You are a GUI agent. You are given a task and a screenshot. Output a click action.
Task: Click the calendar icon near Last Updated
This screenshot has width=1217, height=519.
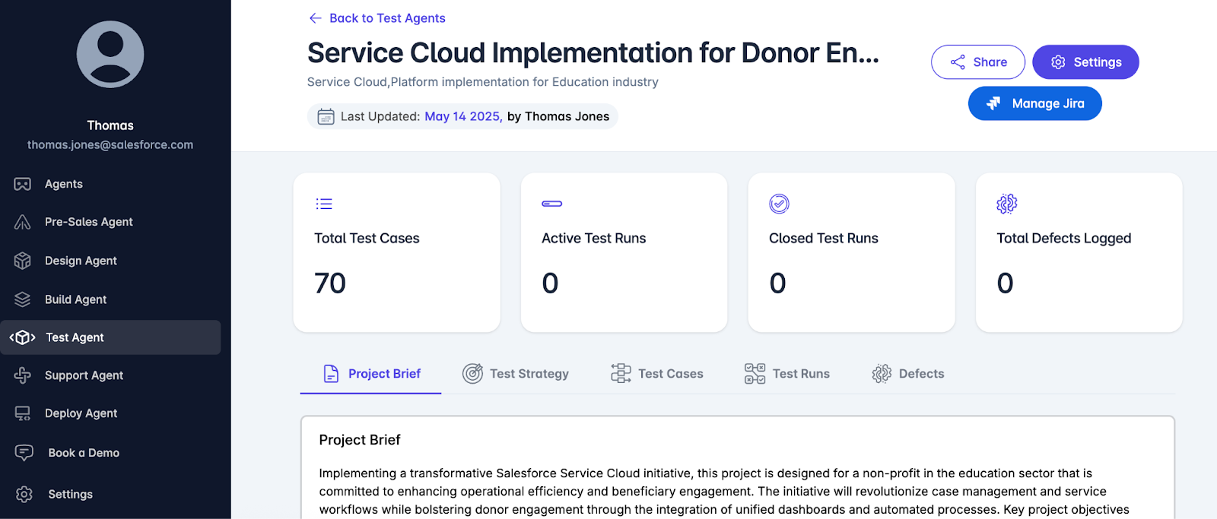coord(326,116)
